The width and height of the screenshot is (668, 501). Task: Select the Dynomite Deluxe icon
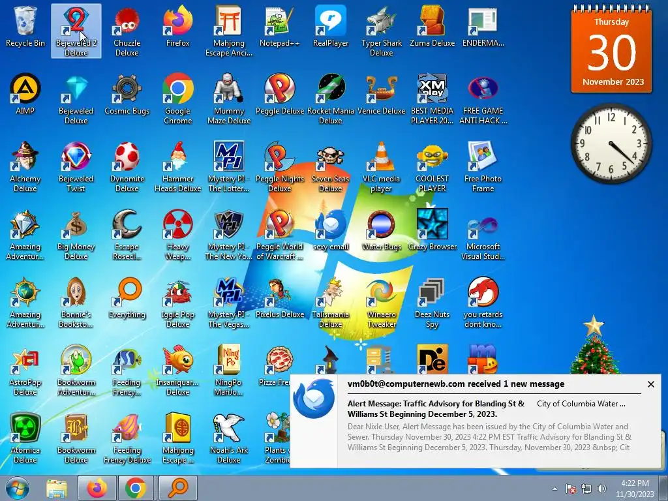(x=127, y=166)
